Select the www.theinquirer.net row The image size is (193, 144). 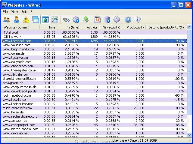pos(94,104)
